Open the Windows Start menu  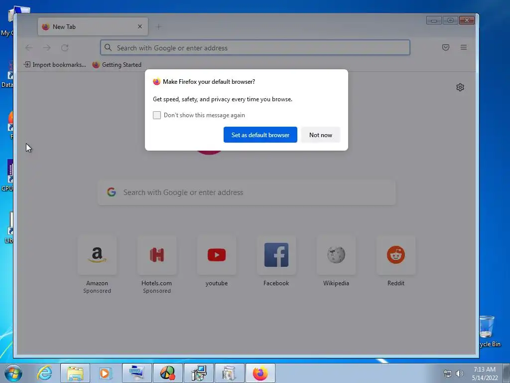point(13,373)
